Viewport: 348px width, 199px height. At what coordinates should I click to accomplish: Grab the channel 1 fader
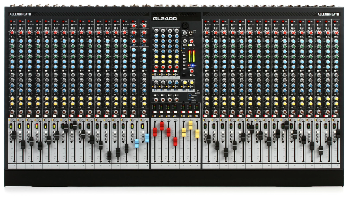tap(14, 135)
